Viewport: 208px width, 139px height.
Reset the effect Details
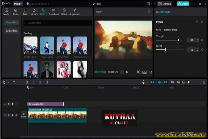coord(197,22)
